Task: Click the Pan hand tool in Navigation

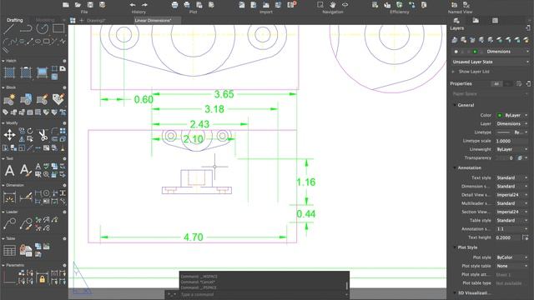Action: 333,5
